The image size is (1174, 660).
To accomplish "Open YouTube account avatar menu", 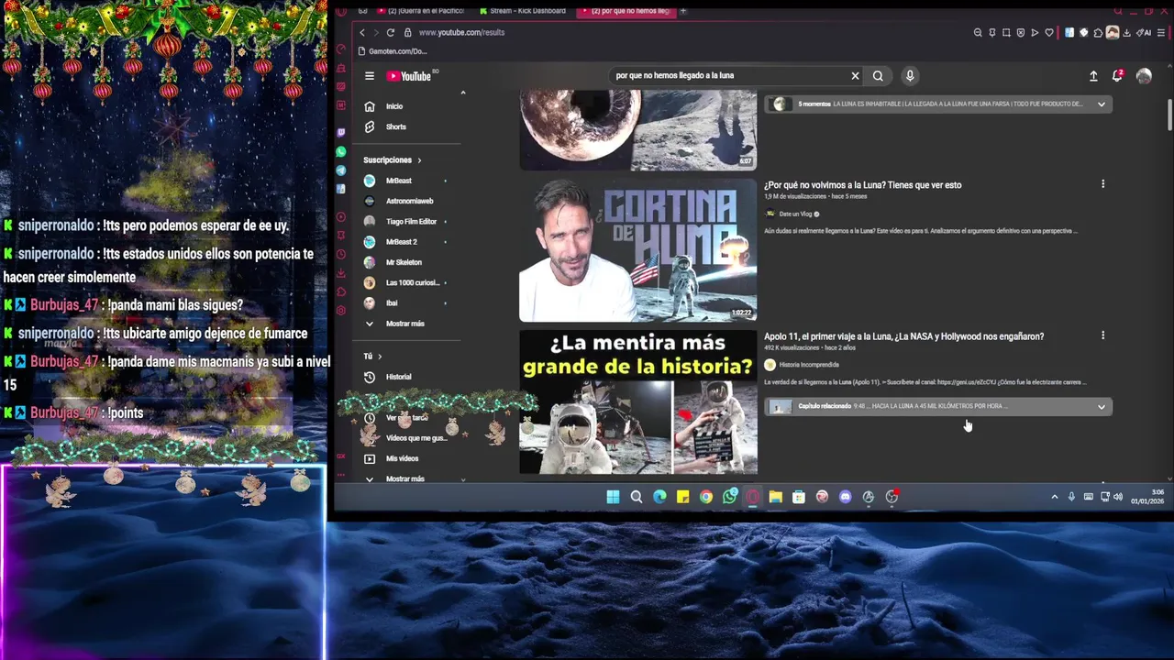I will (x=1144, y=76).
